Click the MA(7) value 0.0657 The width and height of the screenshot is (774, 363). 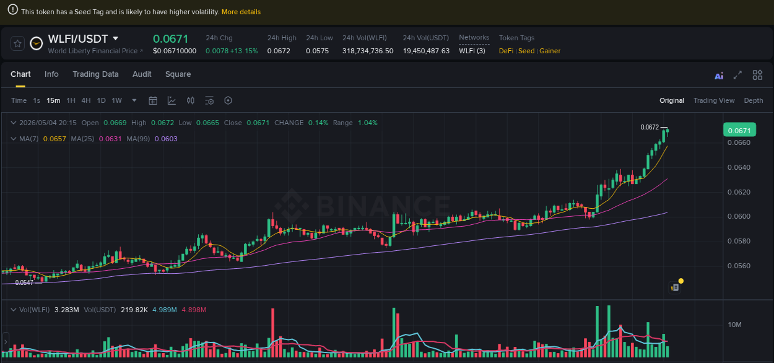pos(53,139)
